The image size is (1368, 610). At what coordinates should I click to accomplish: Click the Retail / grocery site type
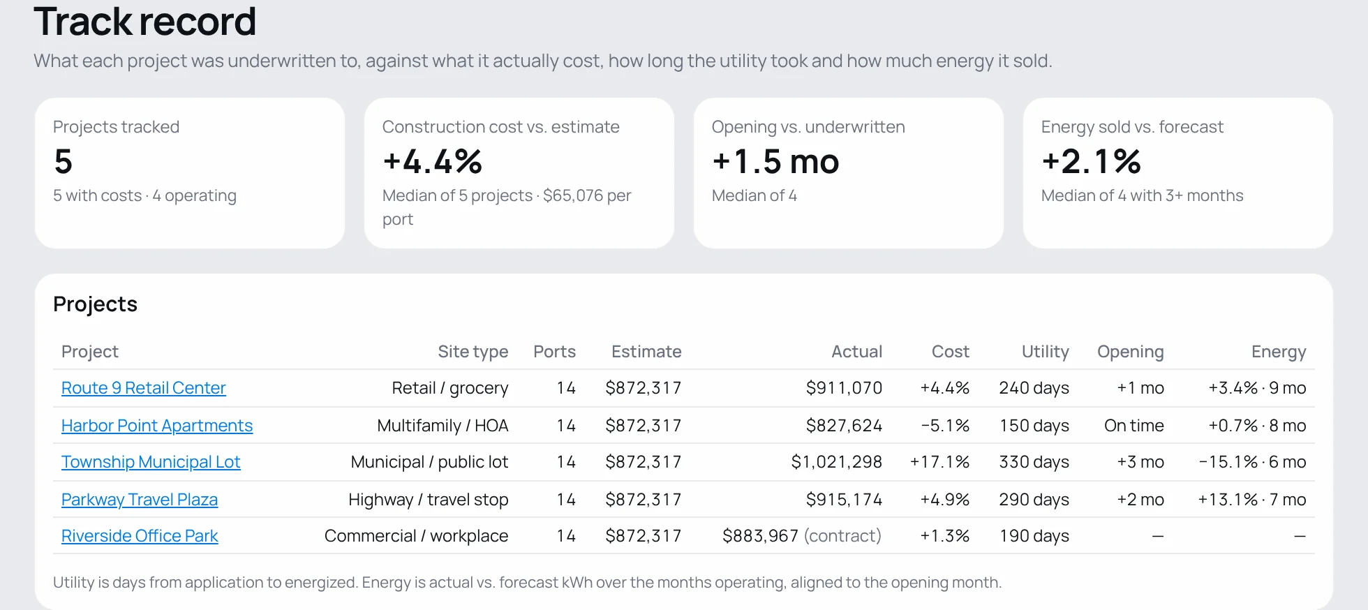coord(450,388)
